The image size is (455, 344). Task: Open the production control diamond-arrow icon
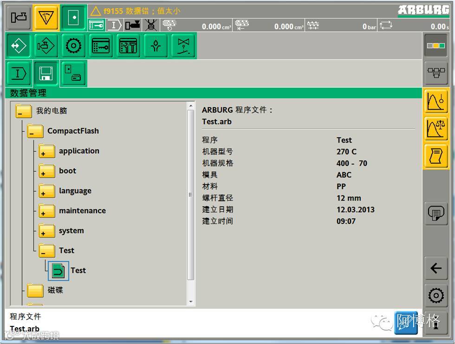[18, 45]
